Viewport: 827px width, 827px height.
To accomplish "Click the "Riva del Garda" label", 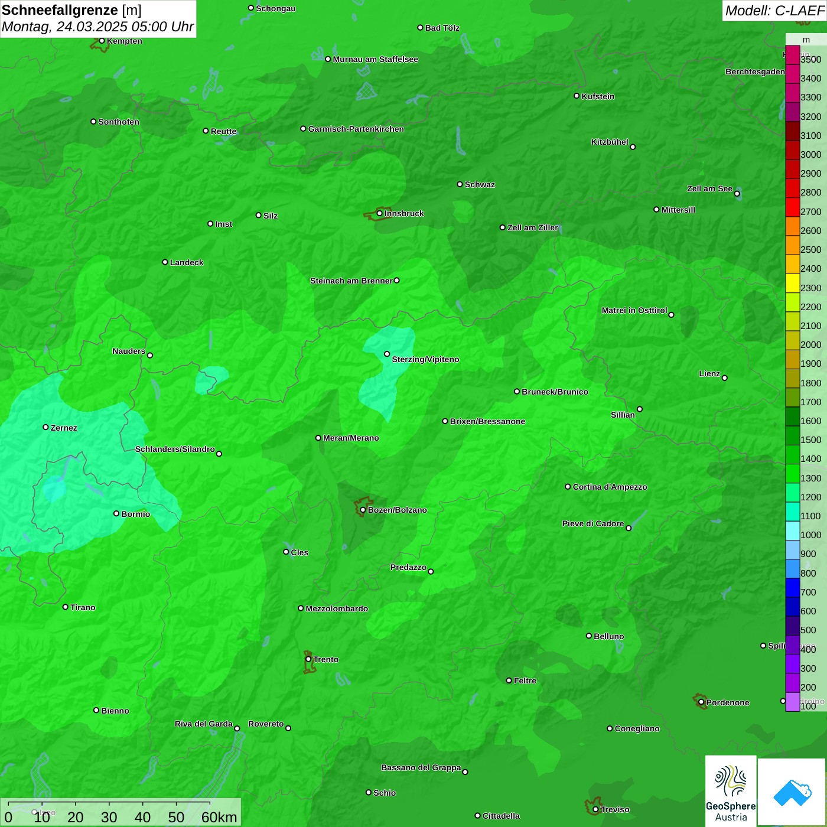I will [204, 724].
